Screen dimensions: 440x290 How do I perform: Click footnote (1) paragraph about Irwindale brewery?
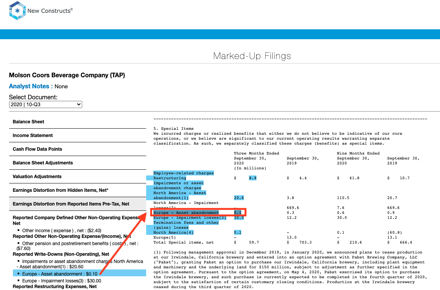(x=290, y=269)
